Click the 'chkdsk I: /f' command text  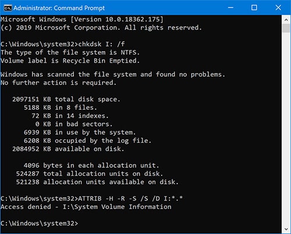(x=101, y=44)
